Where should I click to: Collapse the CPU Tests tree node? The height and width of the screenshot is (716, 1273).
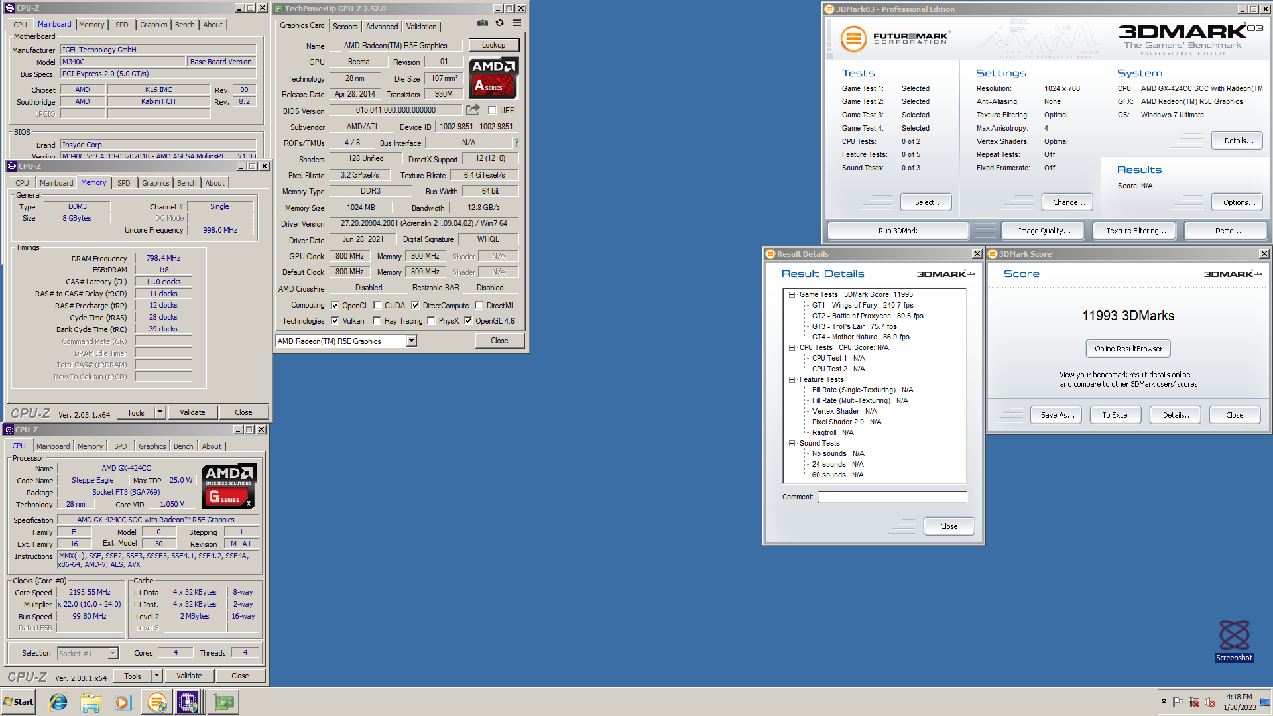tap(792, 347)
